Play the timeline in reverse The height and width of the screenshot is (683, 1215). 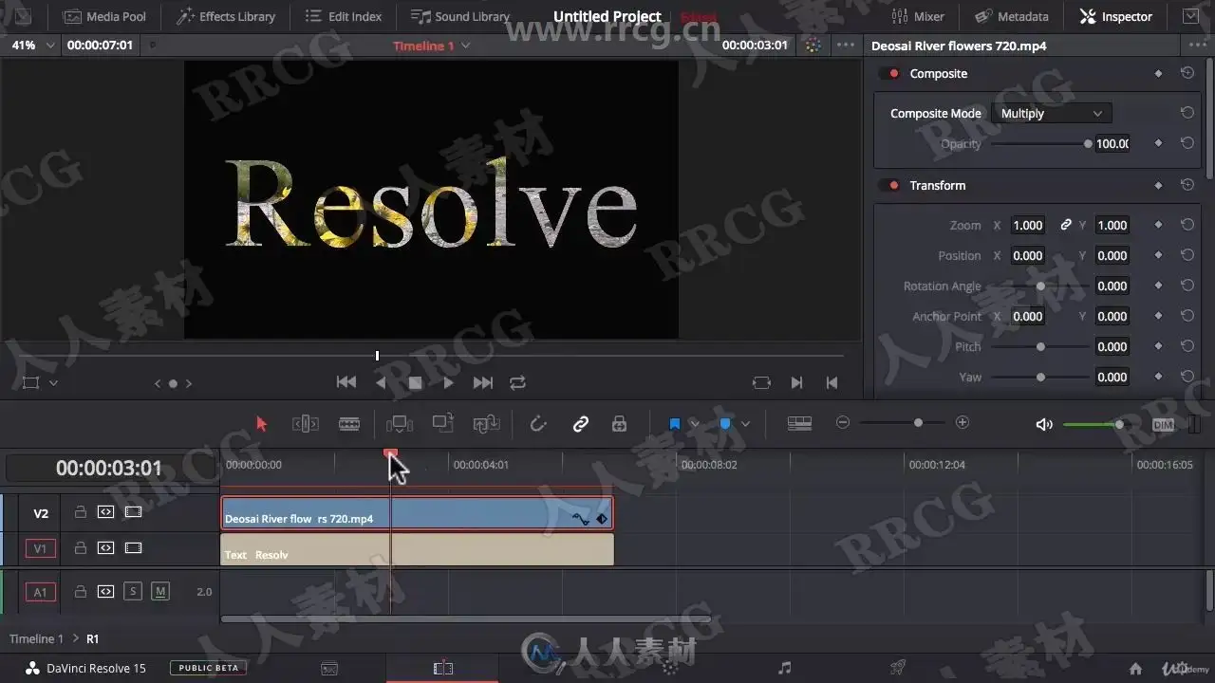pos(381,382)
